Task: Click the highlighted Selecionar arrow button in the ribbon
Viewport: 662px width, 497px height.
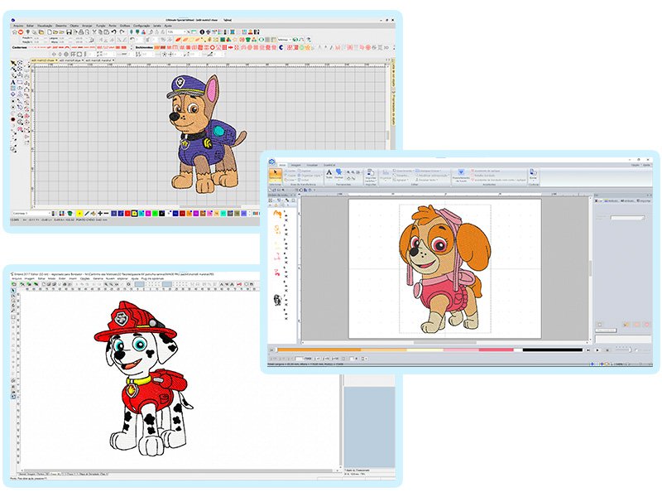Action: click(275, 176)
